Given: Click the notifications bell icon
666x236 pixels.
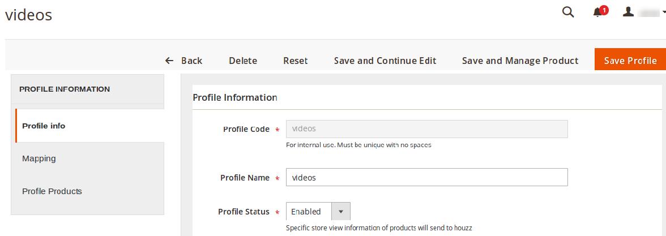Looking at the screenshot, I should pos(597,12).
